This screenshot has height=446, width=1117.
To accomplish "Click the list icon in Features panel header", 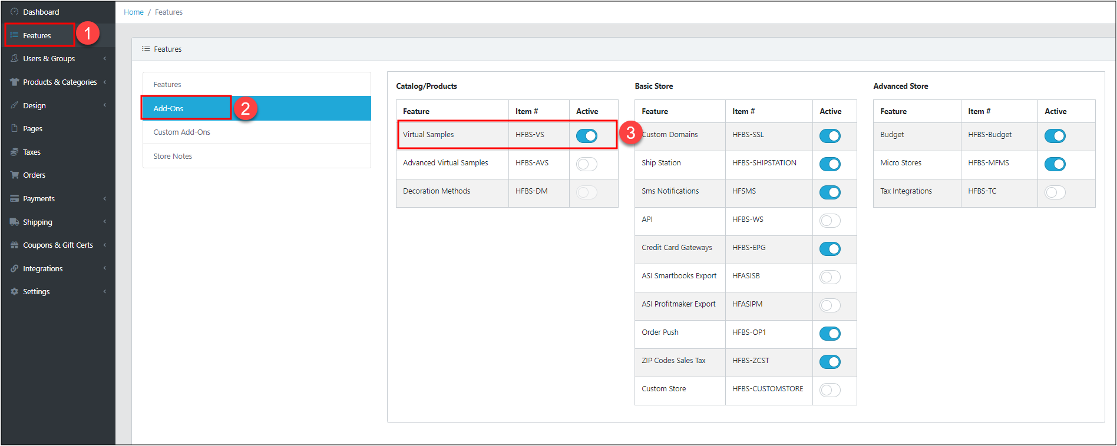I will (x=146, y=49).
